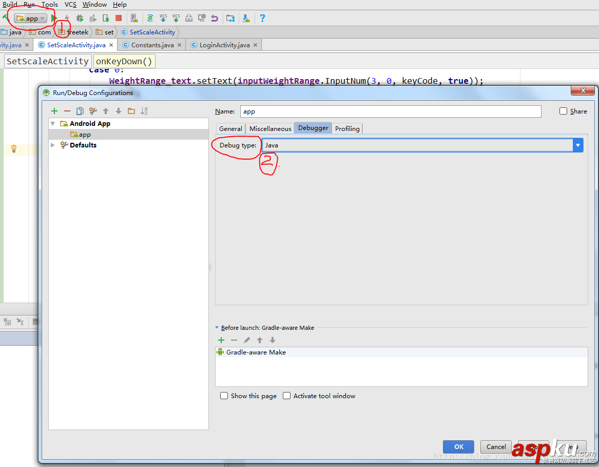This screenshot has width=599, height=467.
Task: Collapse the Android App tree node
Action: (53, 123)
